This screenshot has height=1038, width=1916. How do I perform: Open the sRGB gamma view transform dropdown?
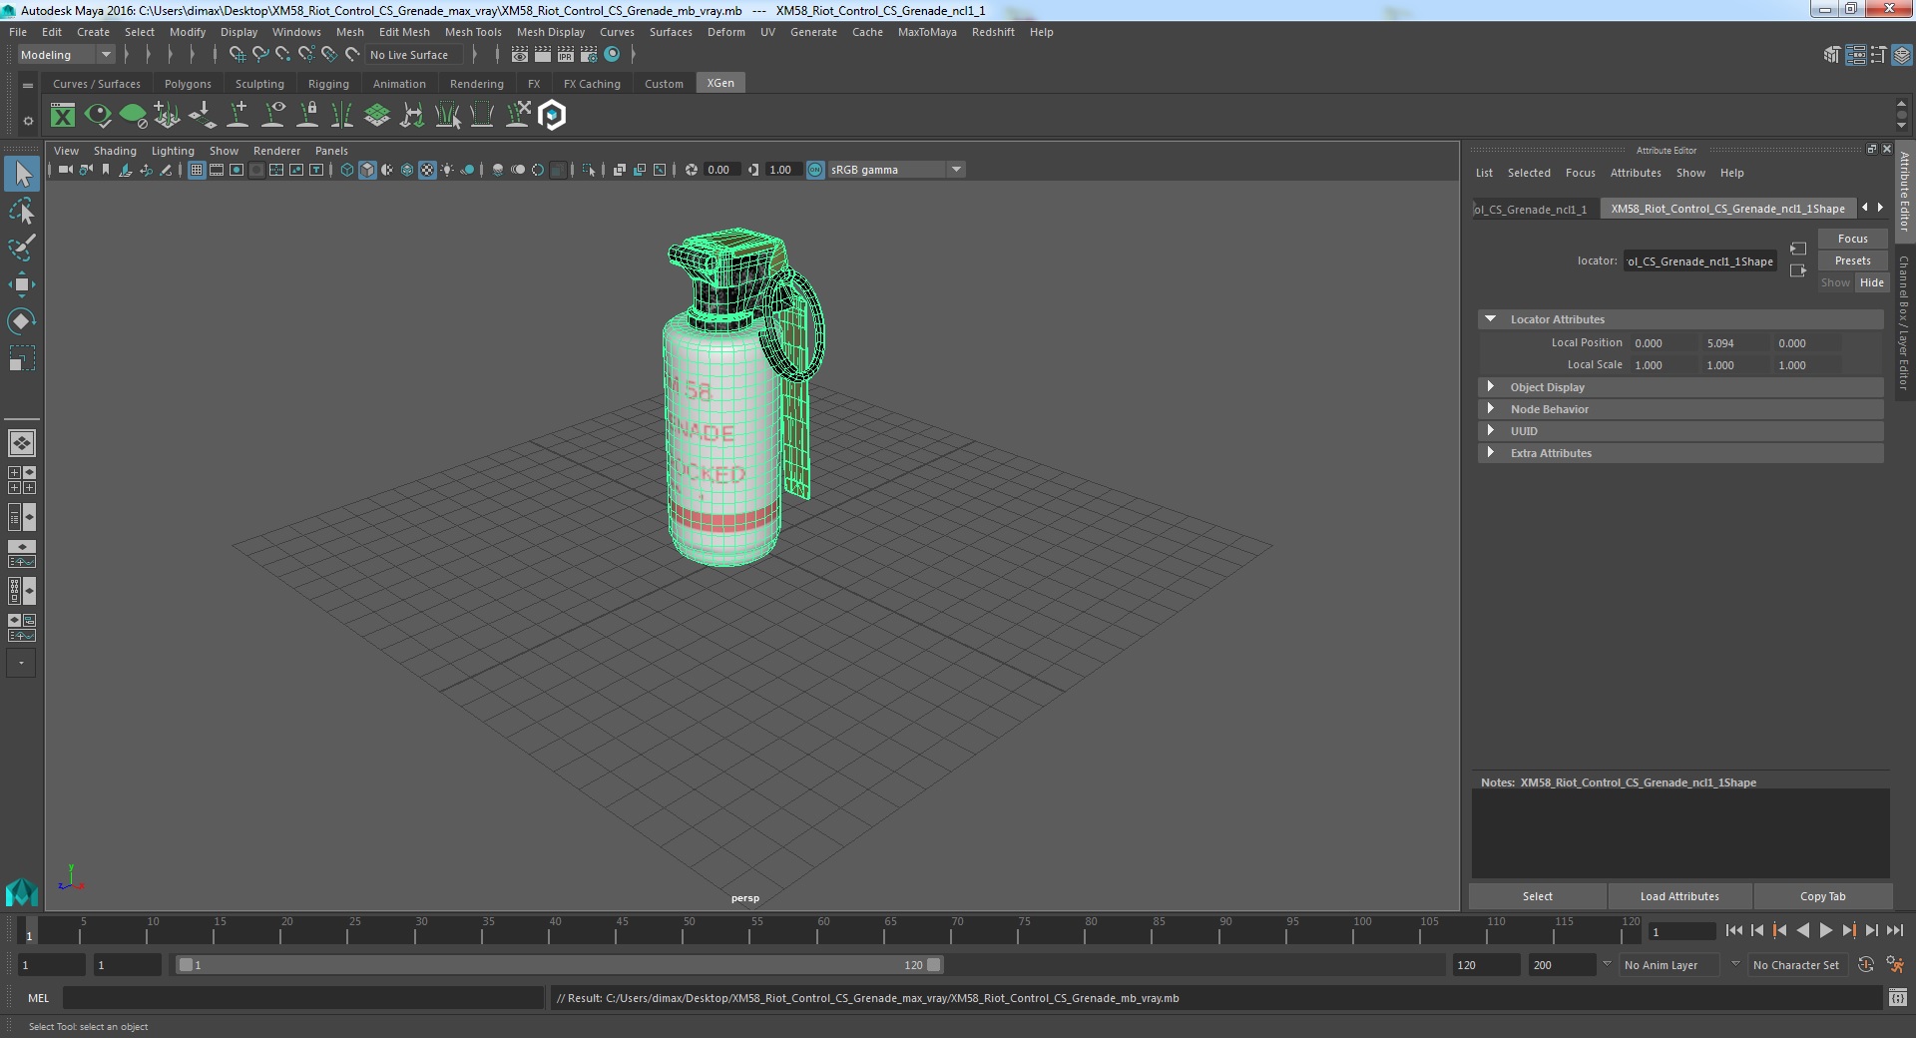click(x=895, y=170)
